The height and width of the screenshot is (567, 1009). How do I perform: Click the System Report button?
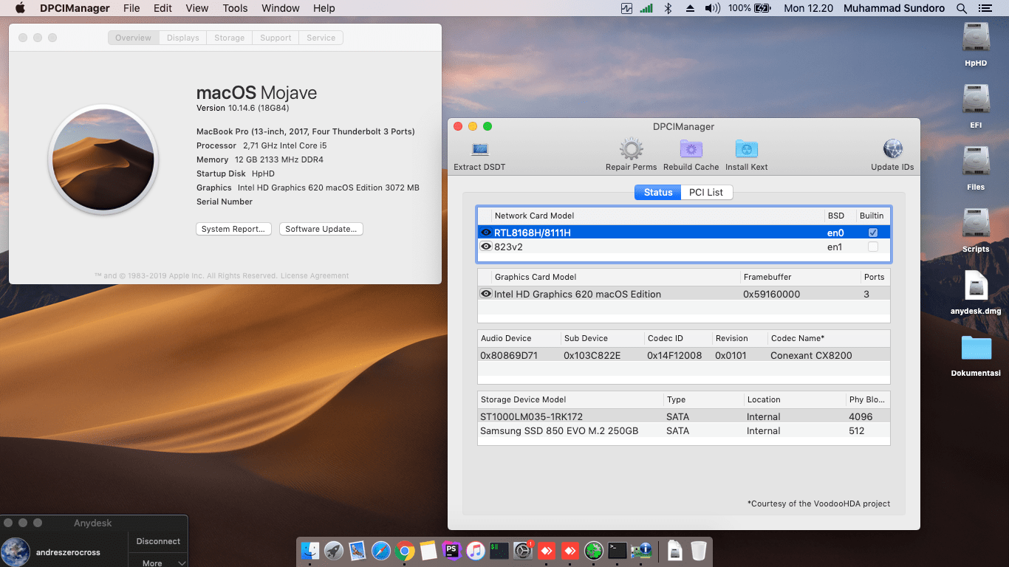pos(233,229)
